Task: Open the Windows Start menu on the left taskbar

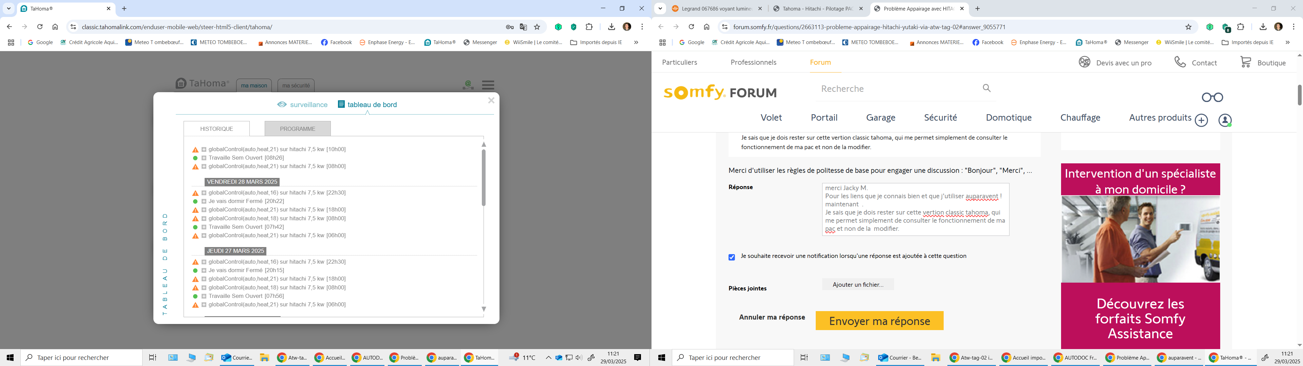Action: coord(10,358)
